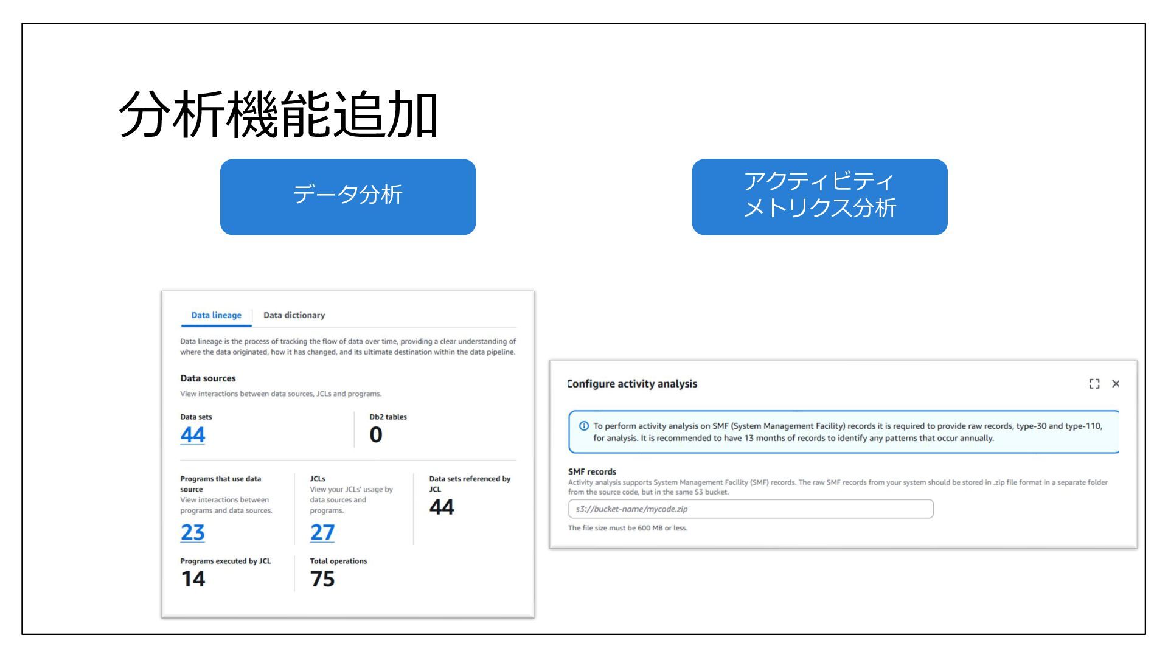Switch to the Data lineage tab

tap(216, 315)
